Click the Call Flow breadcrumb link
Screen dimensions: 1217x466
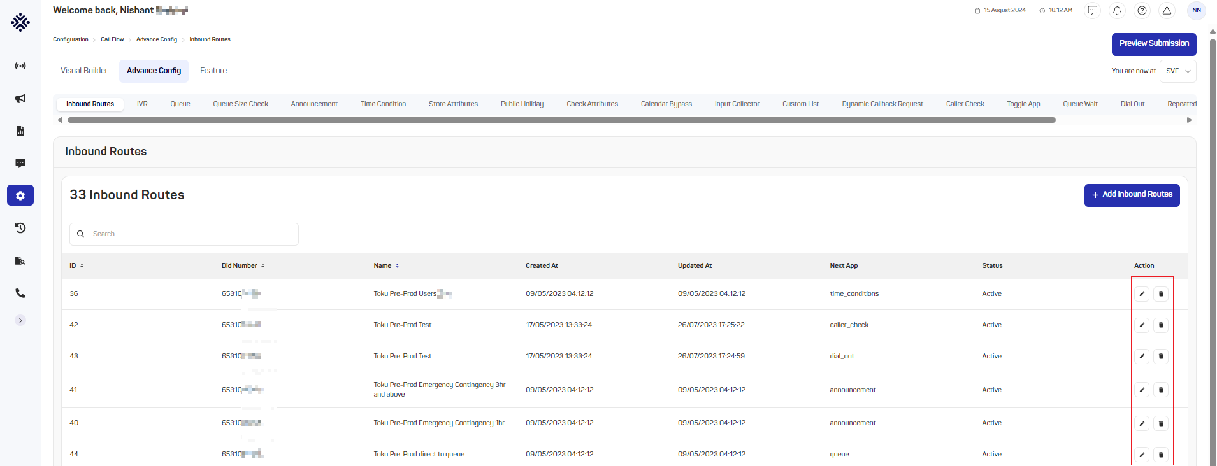coord(112,39)
